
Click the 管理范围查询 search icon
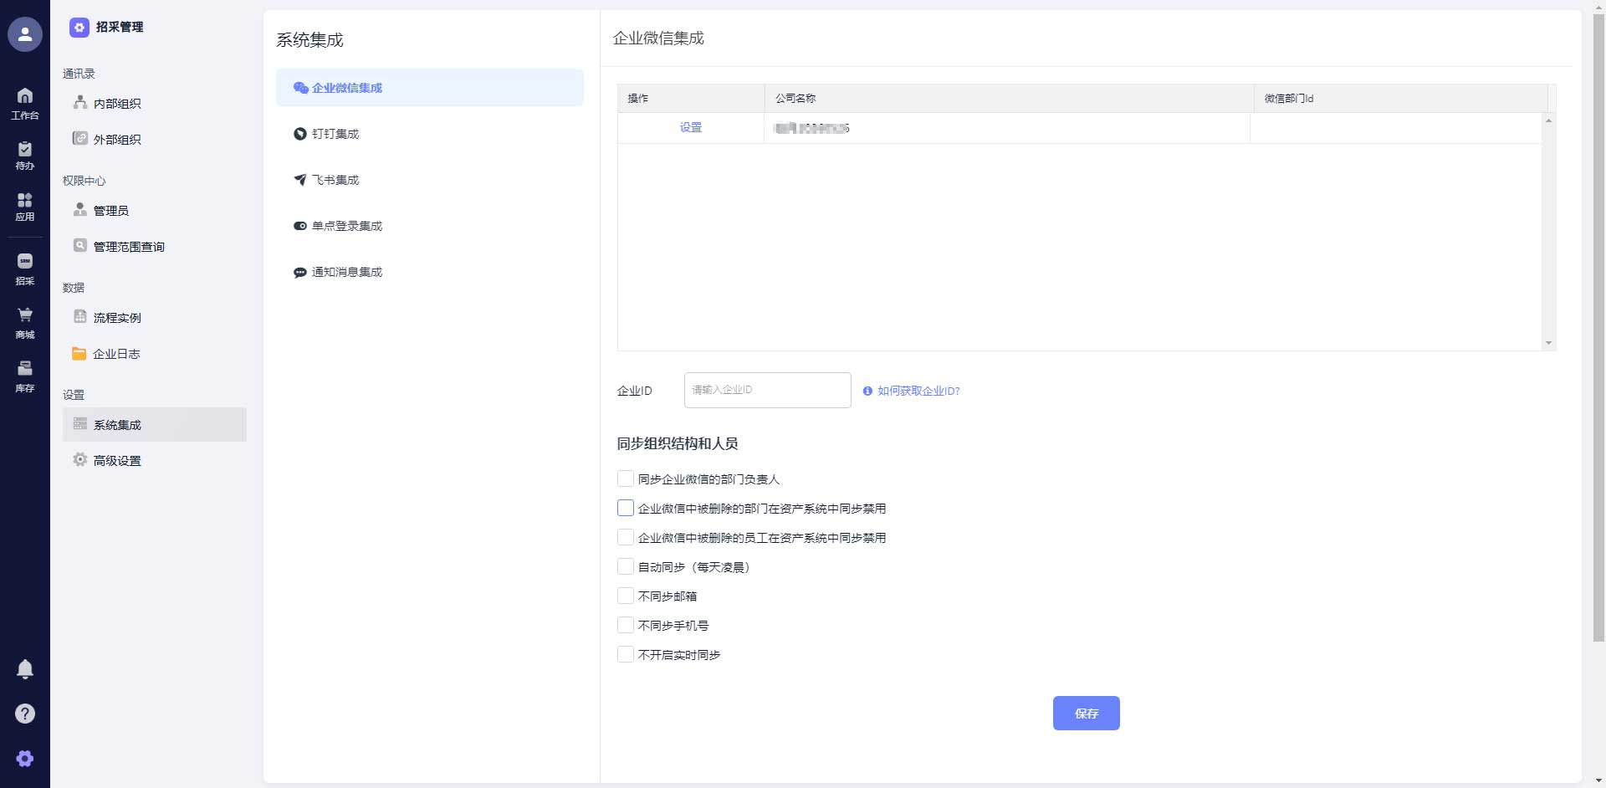(80, 245)
